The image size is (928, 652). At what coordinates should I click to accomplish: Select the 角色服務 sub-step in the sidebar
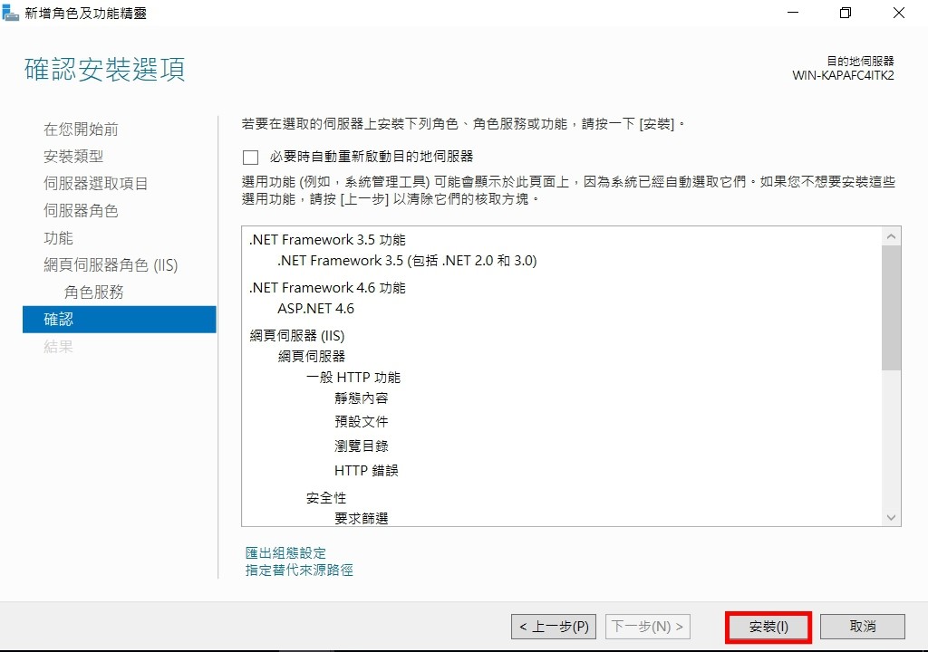(x=94, y=292)
